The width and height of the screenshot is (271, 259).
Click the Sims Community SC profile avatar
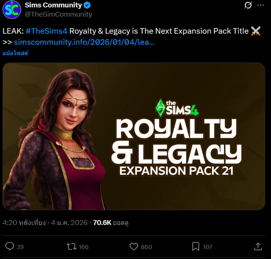click(x=12, y=10)
